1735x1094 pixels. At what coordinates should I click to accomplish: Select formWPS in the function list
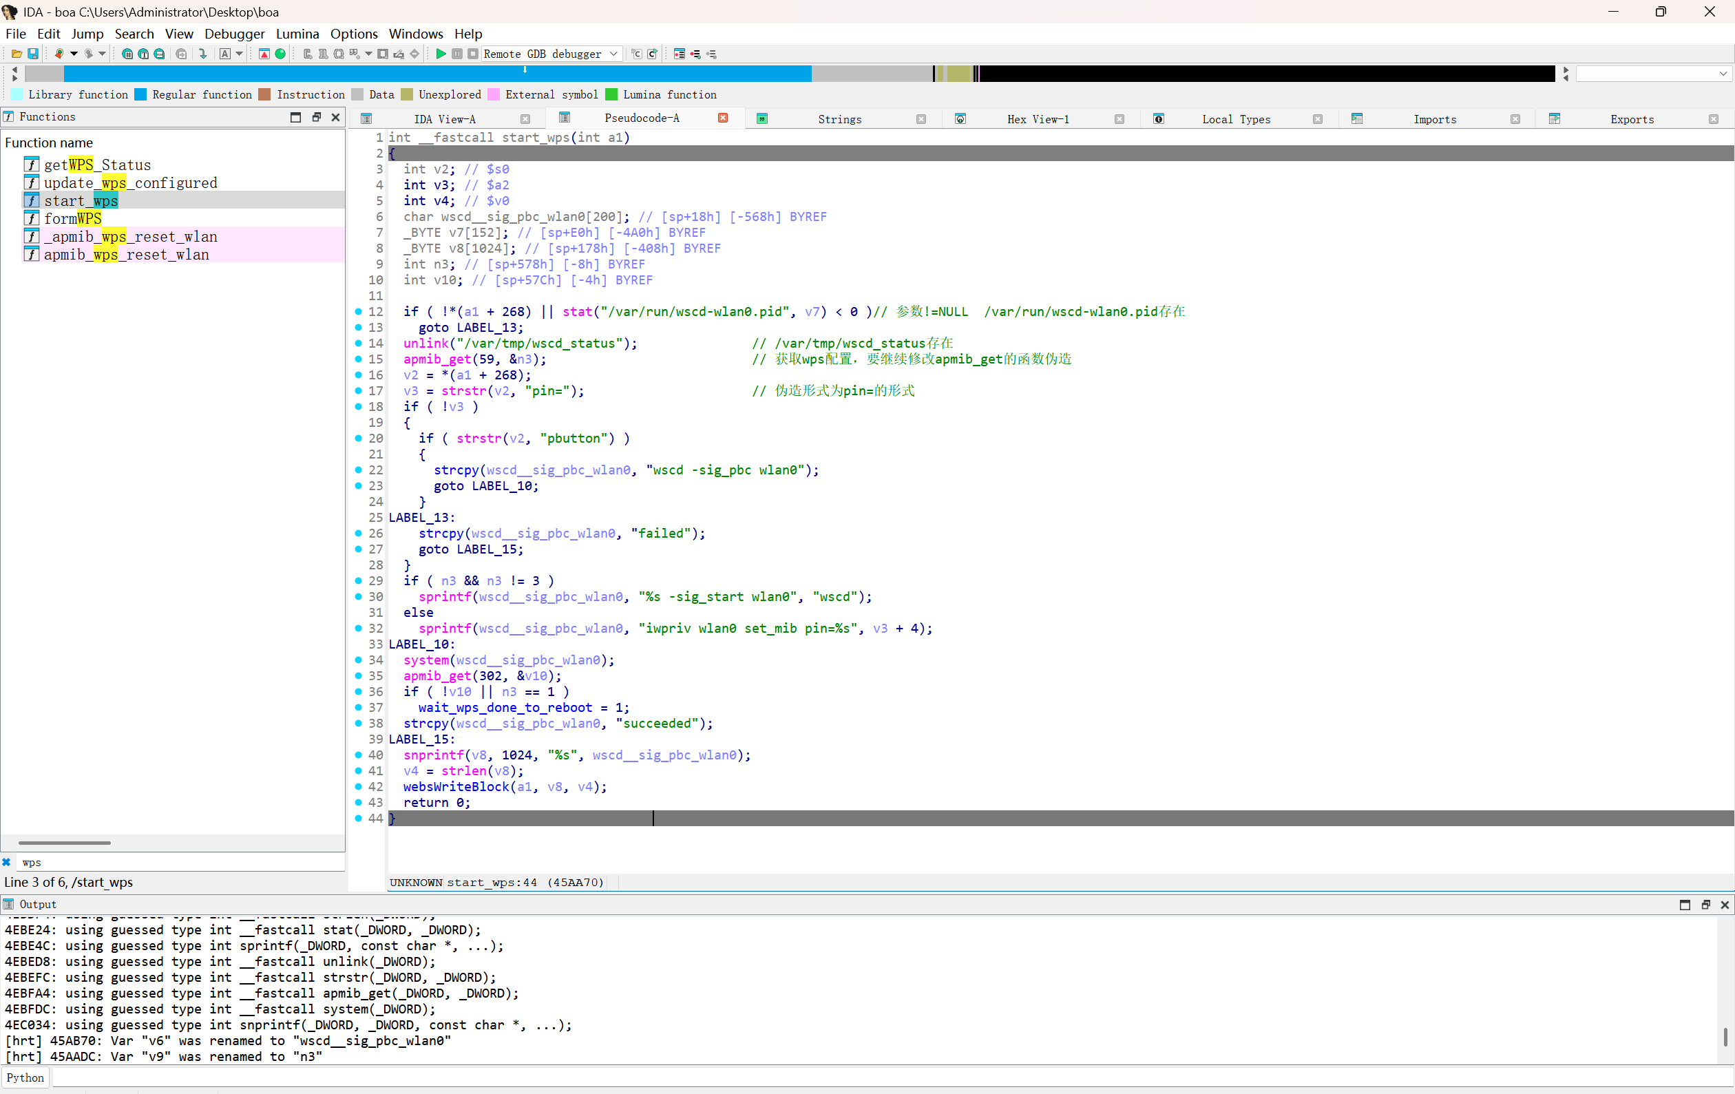coord(73,219)
